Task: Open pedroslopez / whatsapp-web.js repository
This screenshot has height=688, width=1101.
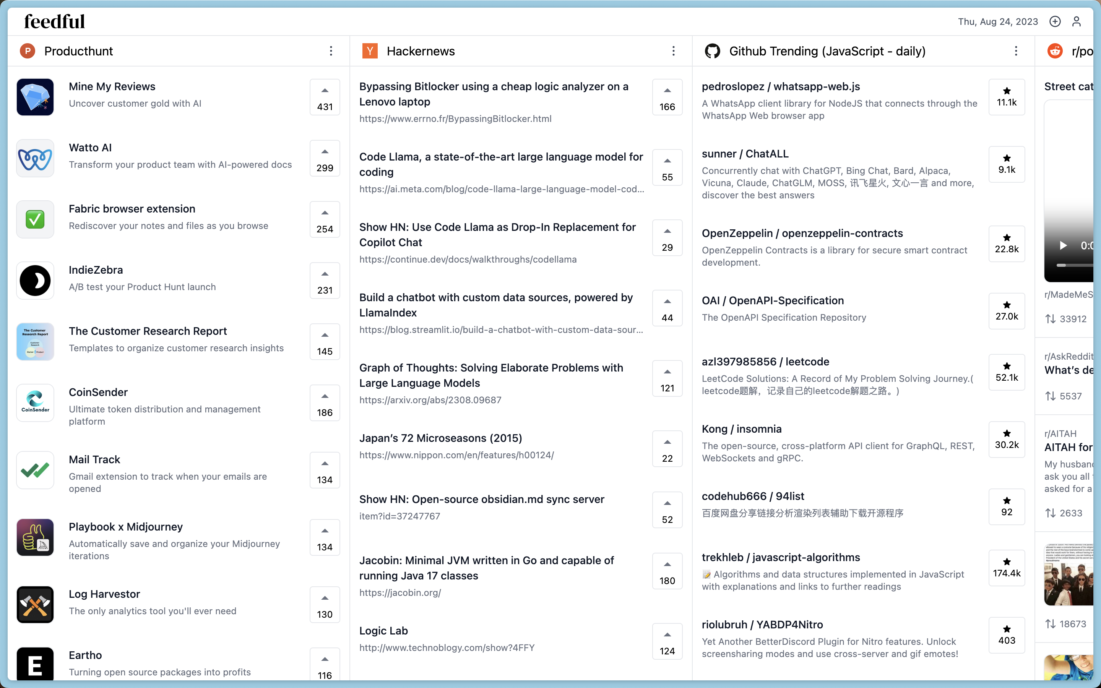Action: [781, 86]
